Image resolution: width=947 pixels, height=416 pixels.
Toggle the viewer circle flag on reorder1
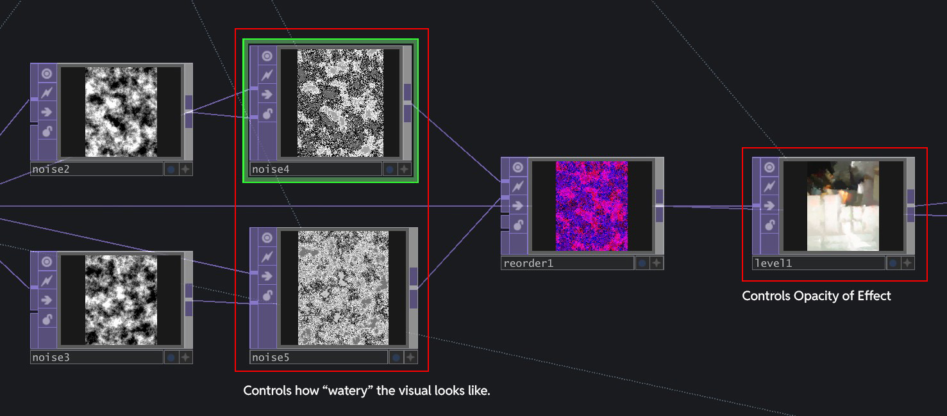[x=518, y=168]
